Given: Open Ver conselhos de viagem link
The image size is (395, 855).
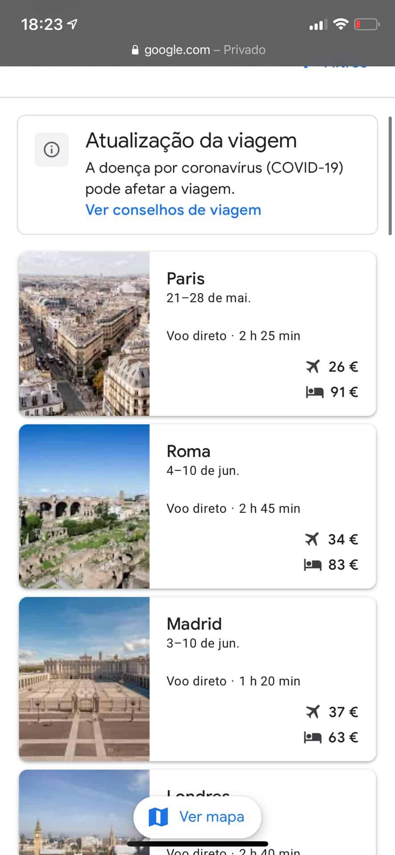Looking at the screenshot, I should click(x=173, y=210).
